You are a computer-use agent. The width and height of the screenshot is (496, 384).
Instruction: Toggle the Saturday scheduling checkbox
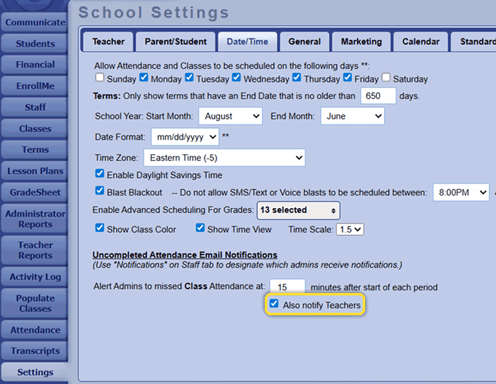click(x=386, y=78)
